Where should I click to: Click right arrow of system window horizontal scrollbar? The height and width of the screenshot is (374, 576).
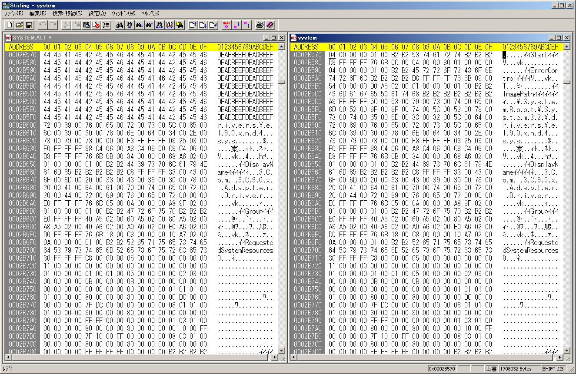[x=559, y=357]
